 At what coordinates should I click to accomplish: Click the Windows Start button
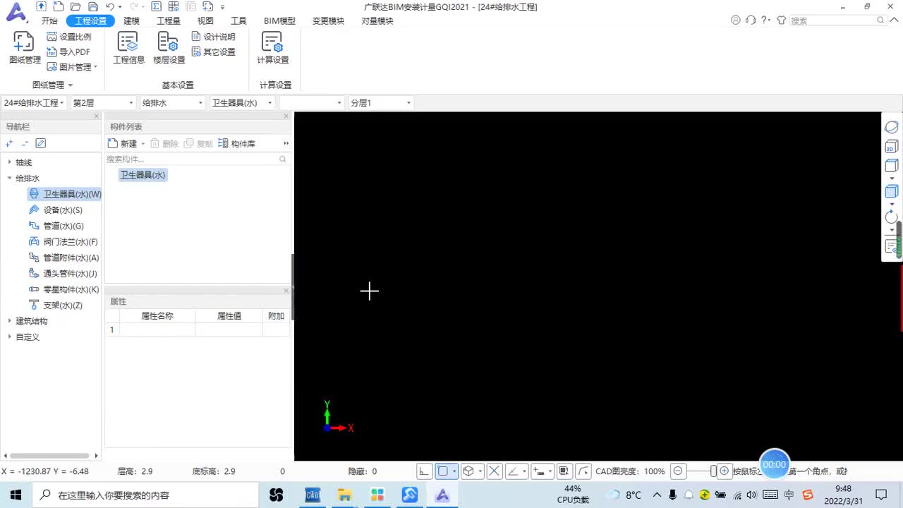[16, 495]
